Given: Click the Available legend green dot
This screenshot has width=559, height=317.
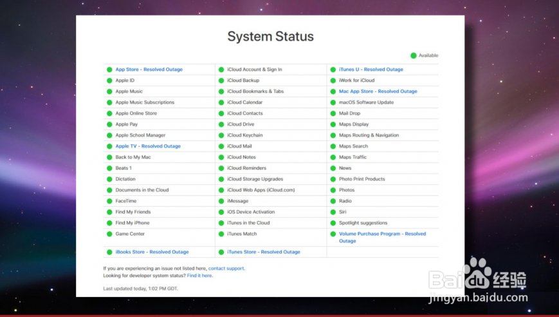Looking at the screenshot, I should tap(414, 55).
